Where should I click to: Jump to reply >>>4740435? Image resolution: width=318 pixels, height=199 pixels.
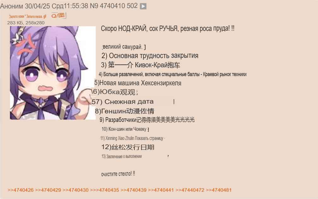coord(104,190)
